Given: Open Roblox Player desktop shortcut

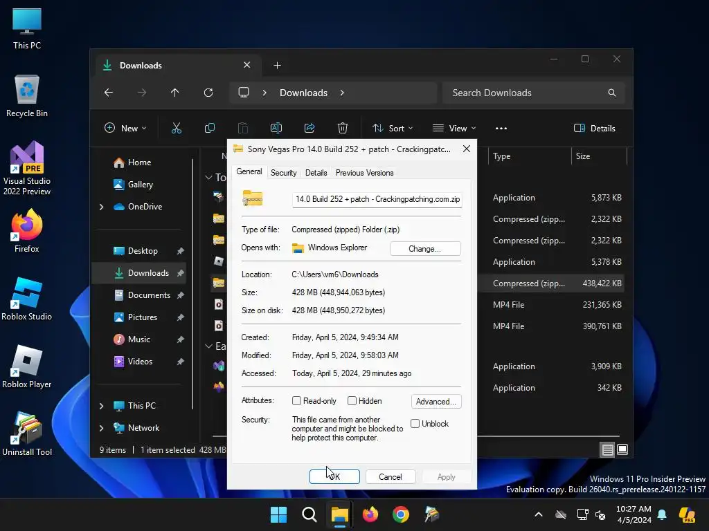Looking at the screenshot, I should click(27, 366).
